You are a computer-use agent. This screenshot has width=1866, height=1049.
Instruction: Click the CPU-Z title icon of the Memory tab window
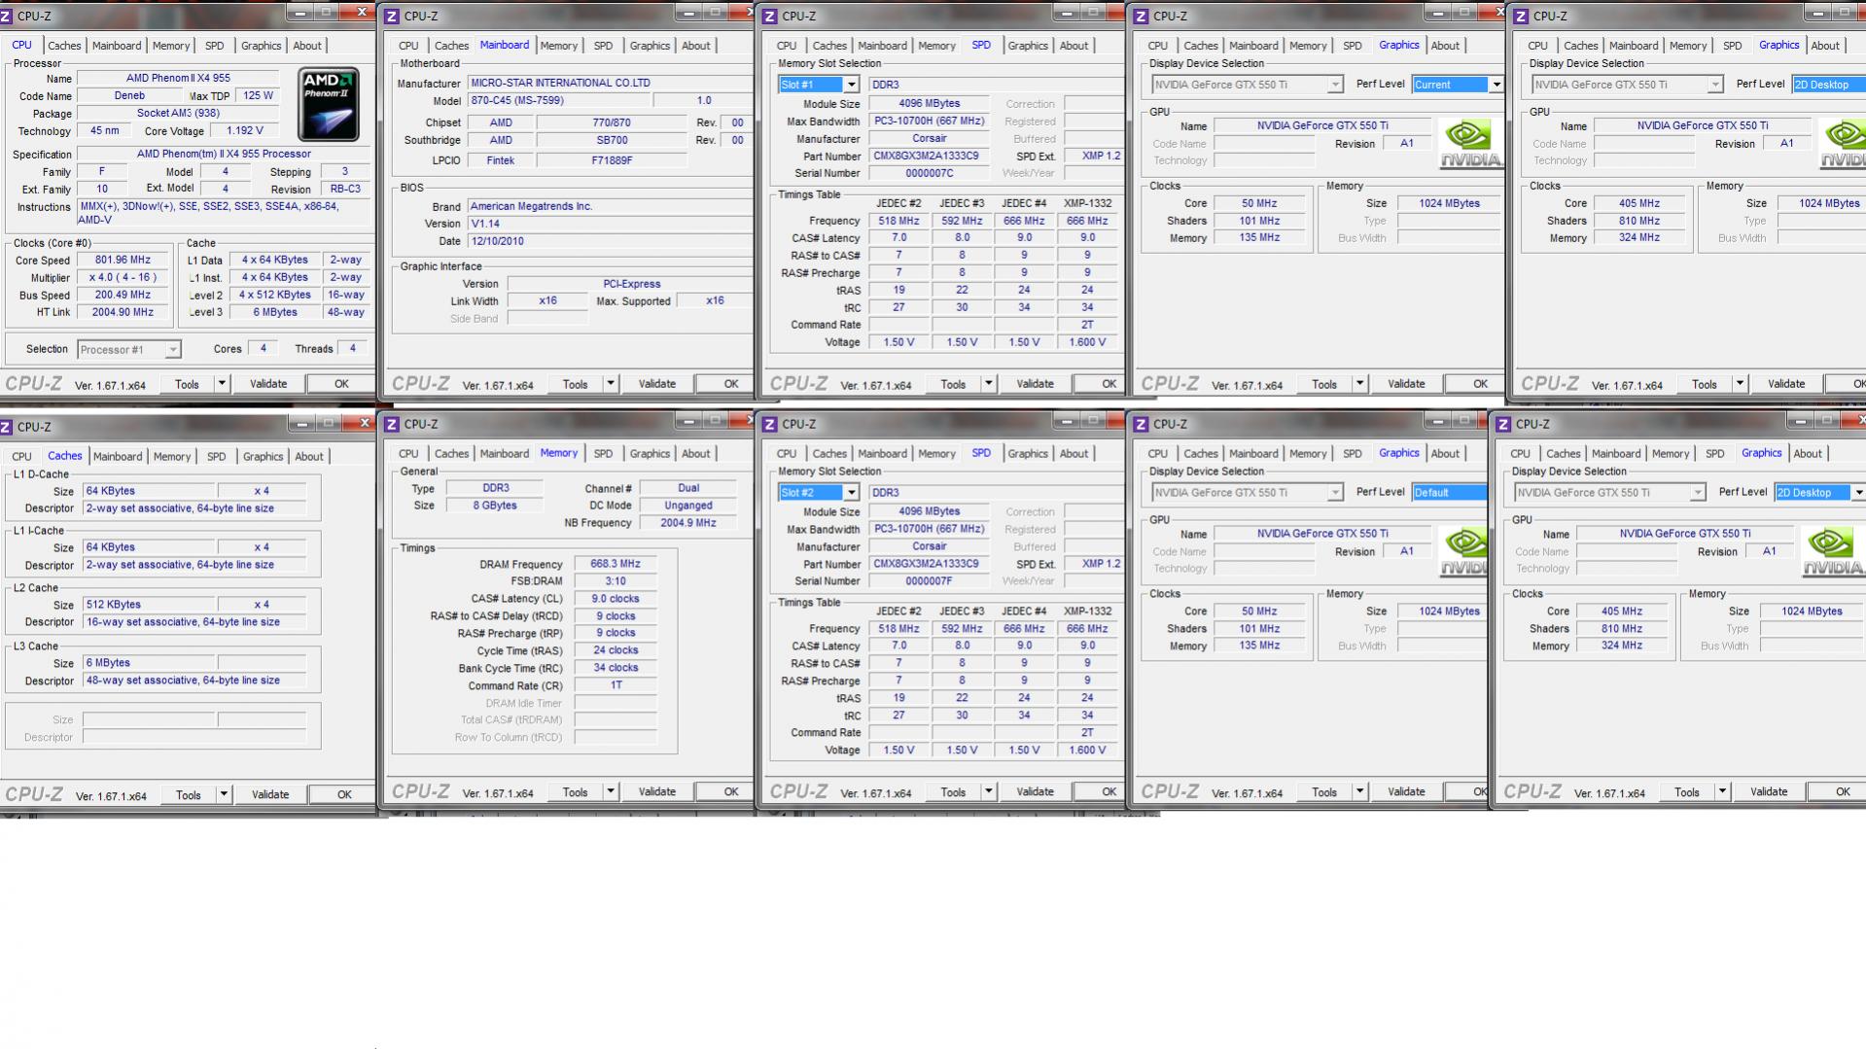tap(392, 424)
